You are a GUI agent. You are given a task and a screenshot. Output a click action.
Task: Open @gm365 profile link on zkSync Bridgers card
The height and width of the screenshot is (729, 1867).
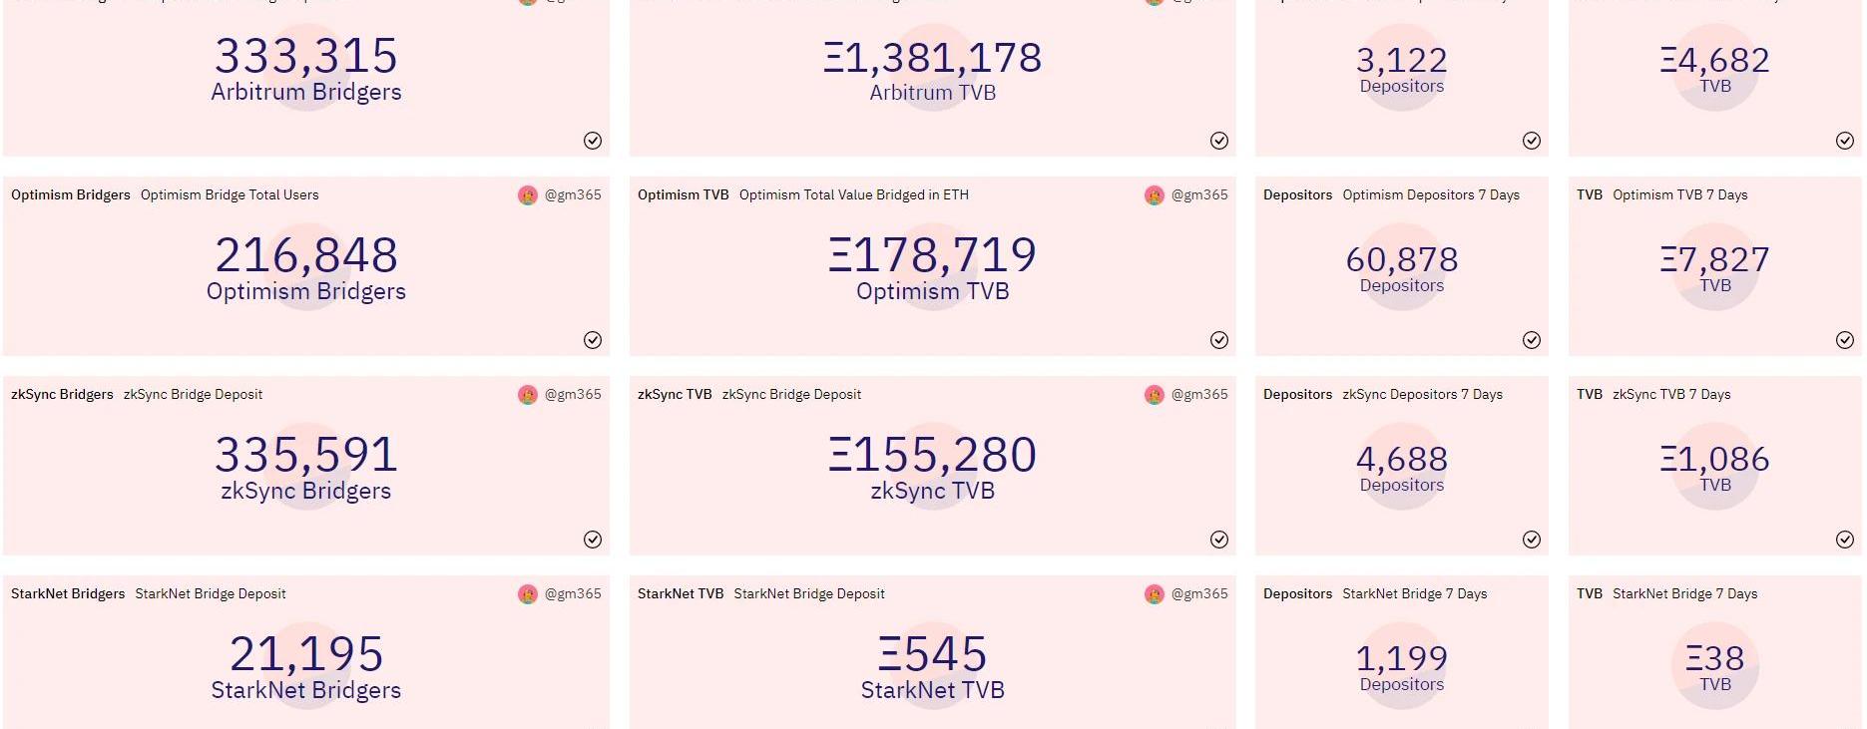[573, 395]
